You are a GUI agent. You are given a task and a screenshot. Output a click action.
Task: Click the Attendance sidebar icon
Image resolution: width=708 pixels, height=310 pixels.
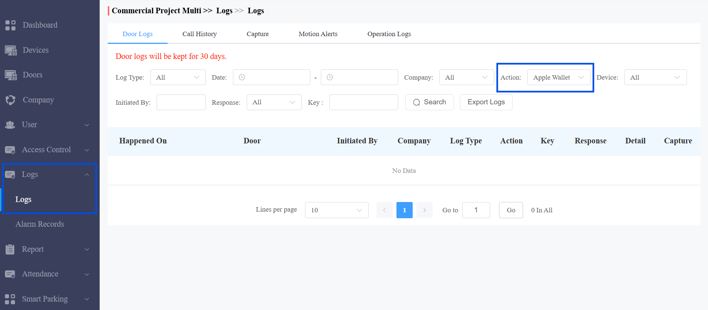pyautogui.click(x=10, y=274)
